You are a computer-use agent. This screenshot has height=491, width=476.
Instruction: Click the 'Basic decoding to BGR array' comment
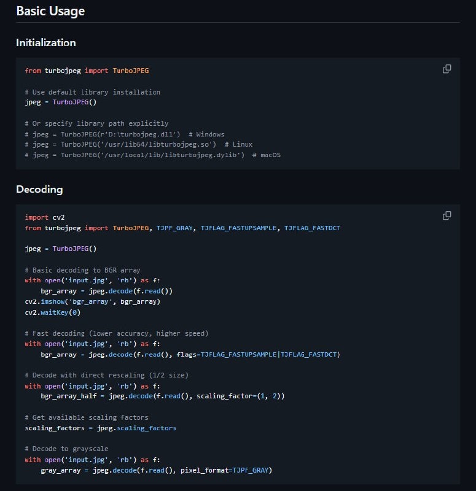tap(82, 270)
